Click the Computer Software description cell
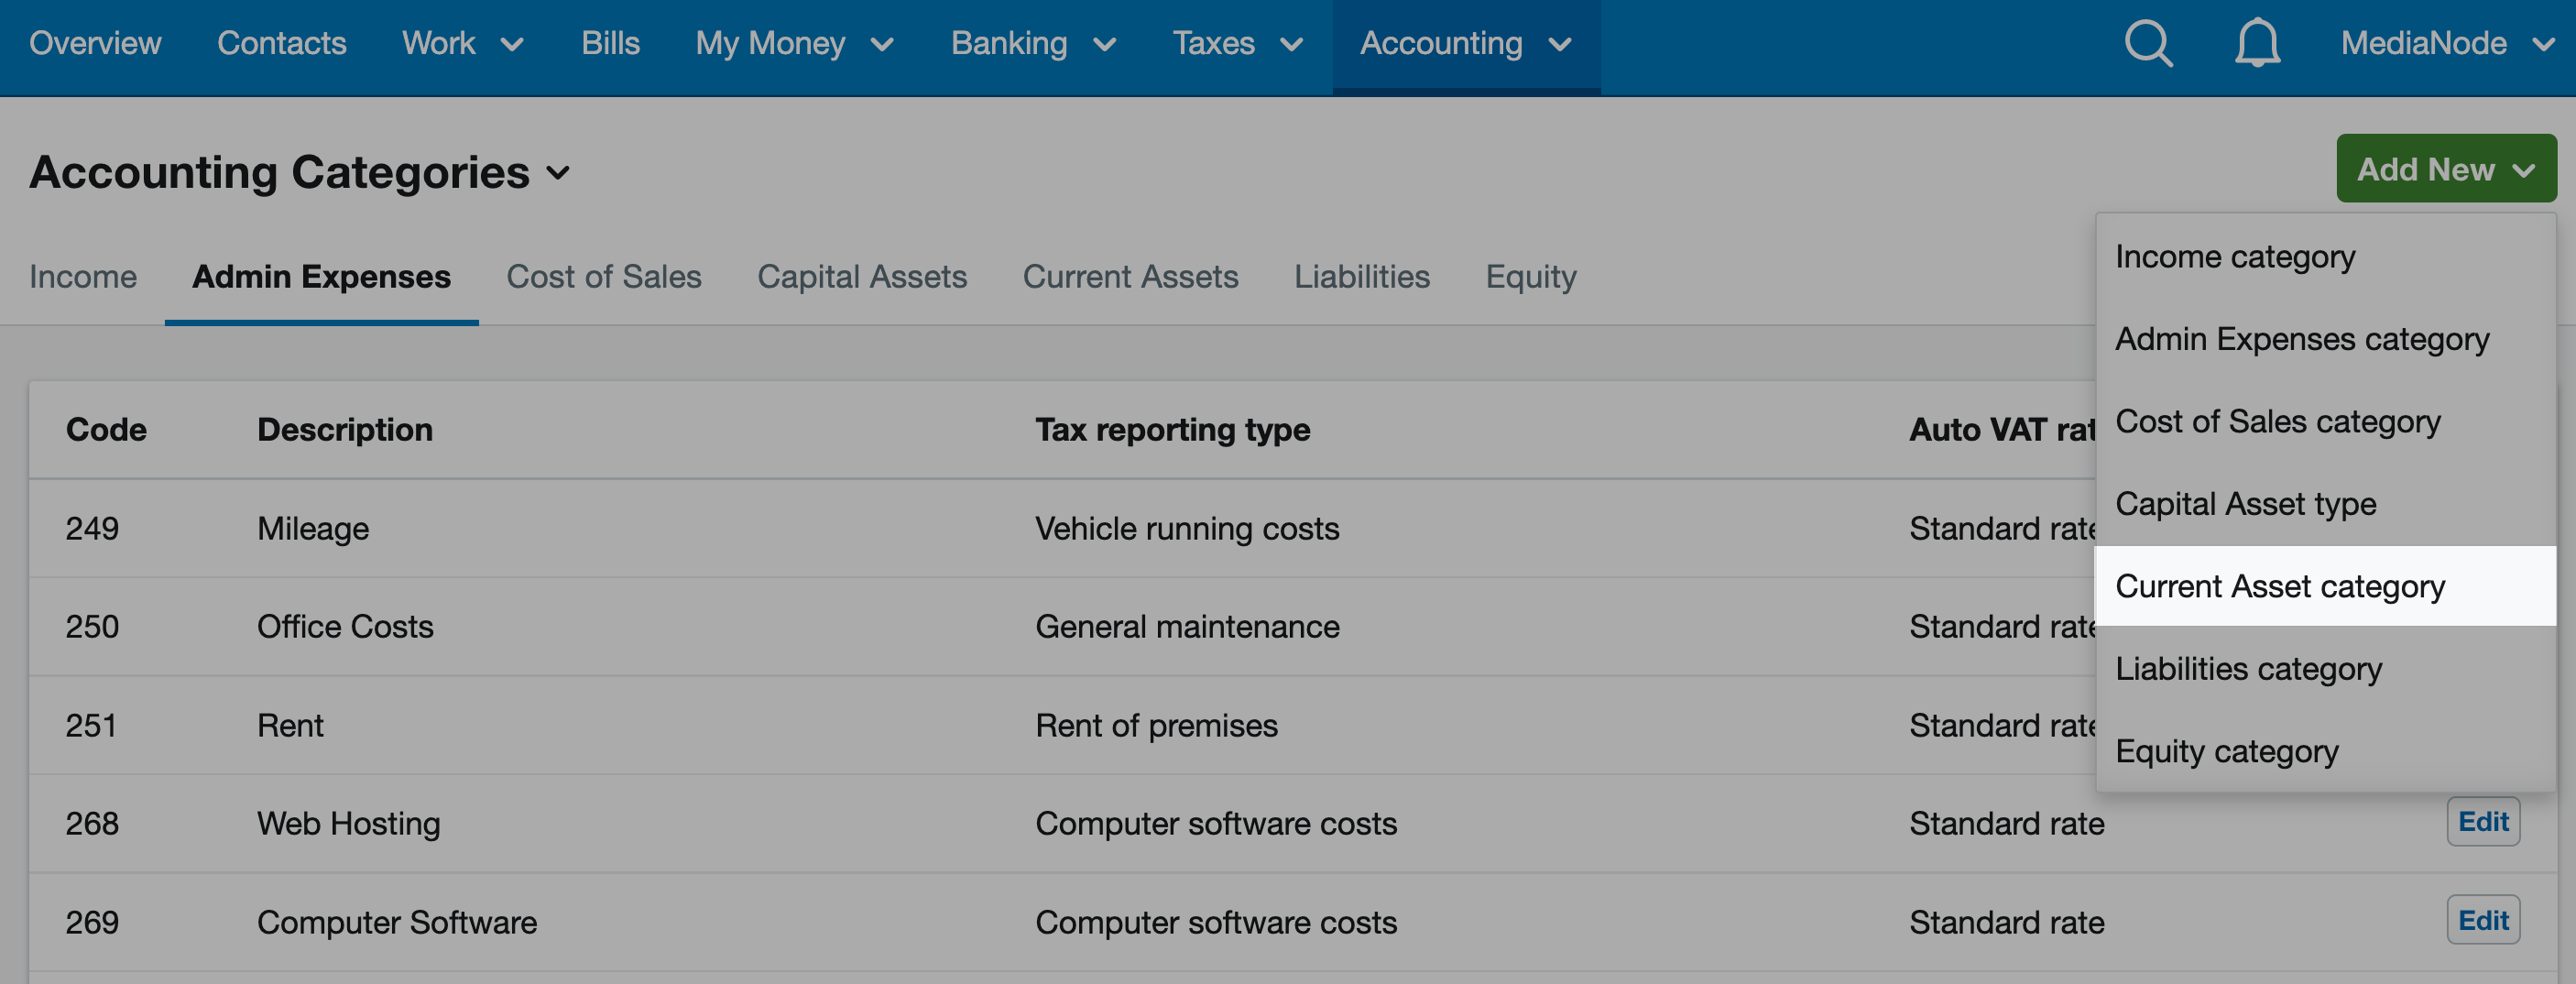 point(397,922)
